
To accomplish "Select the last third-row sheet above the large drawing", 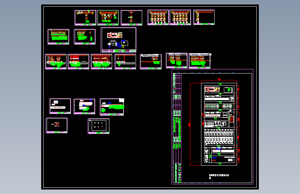I will (x=200, y=61).
